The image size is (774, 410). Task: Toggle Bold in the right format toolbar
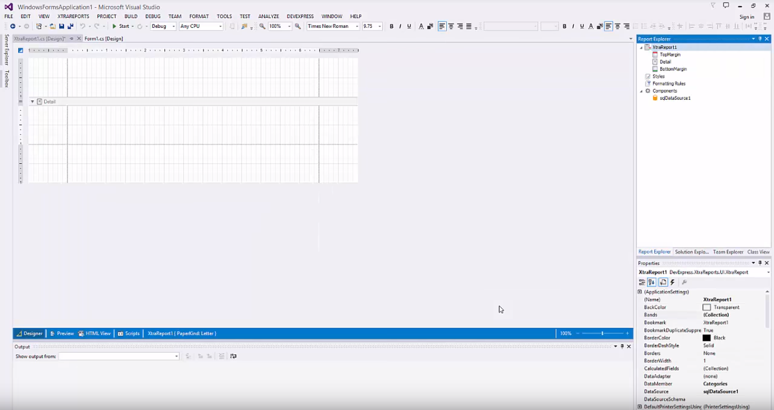point(564,26)
